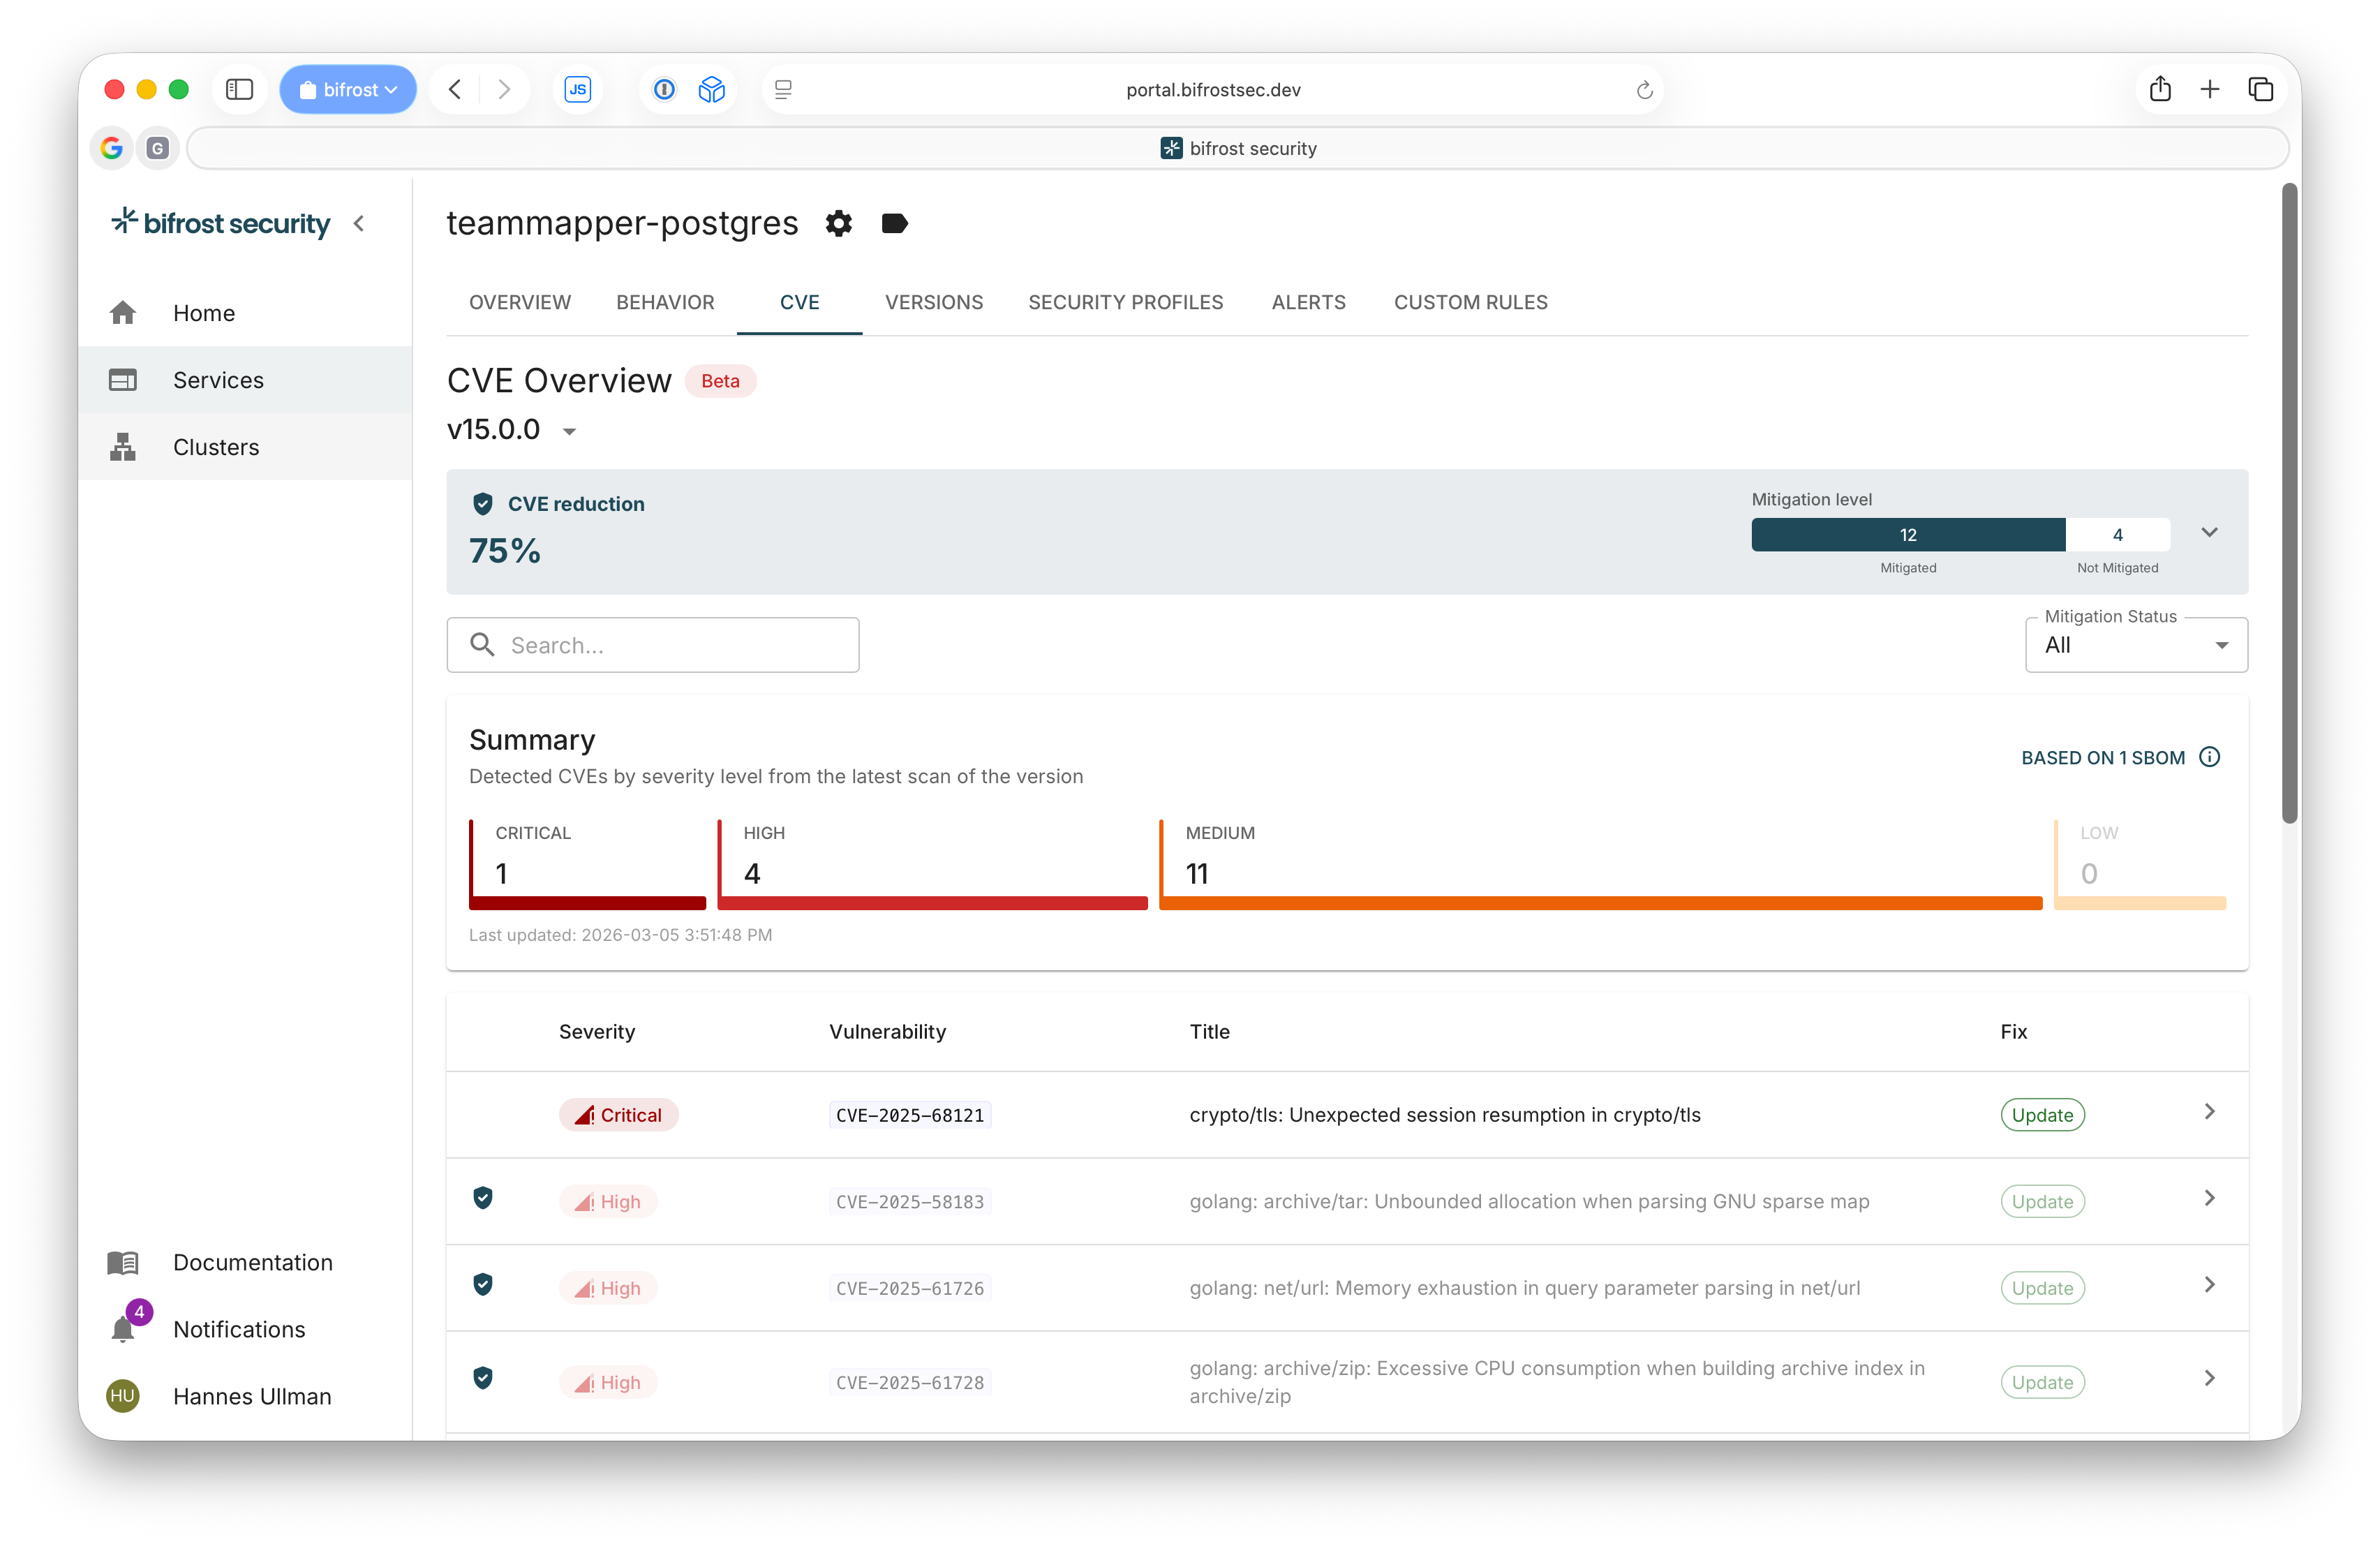Switch to the SECURITY PROFILES tab
This screenshot has height=1544, width=2380.
click(x=1126, y=302)
